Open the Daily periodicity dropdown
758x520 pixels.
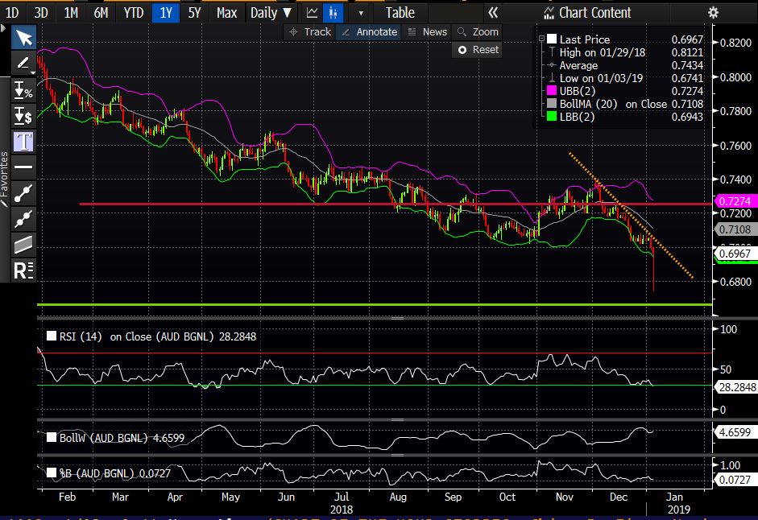click(x=271, y=13)
